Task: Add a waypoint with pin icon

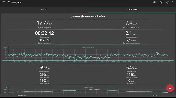Action: coord(161,2)
